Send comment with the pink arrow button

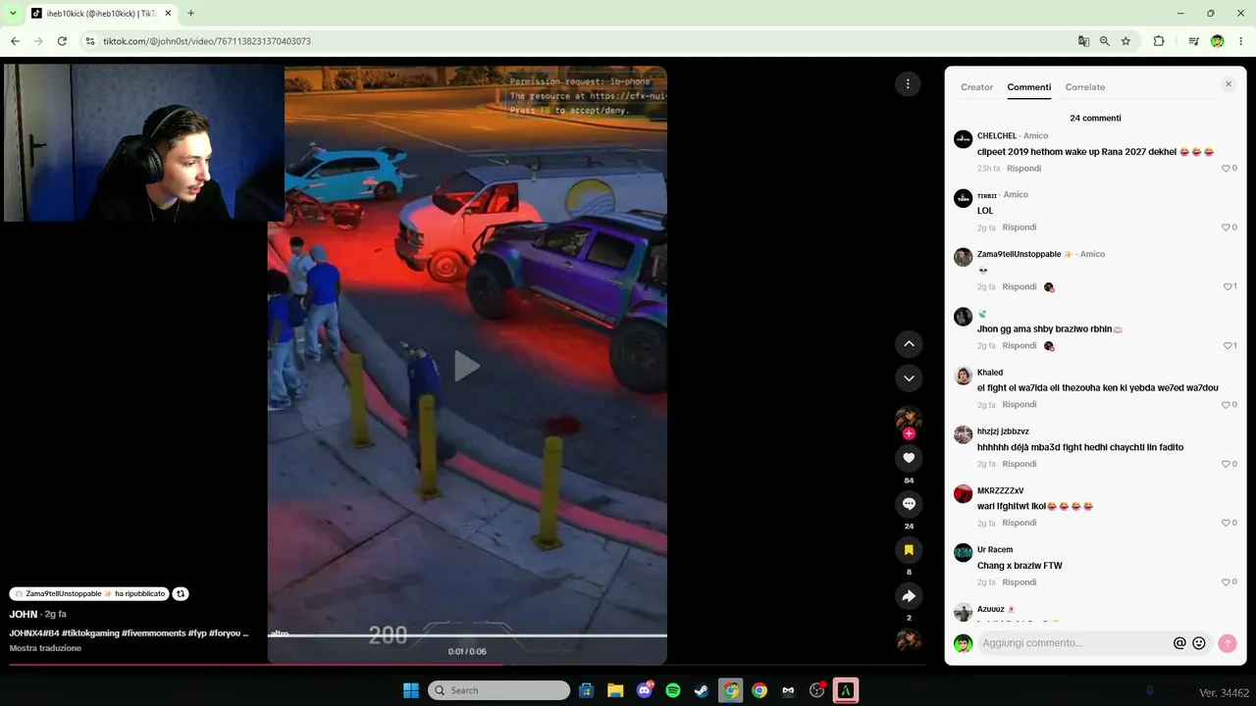pos(1227,643)
